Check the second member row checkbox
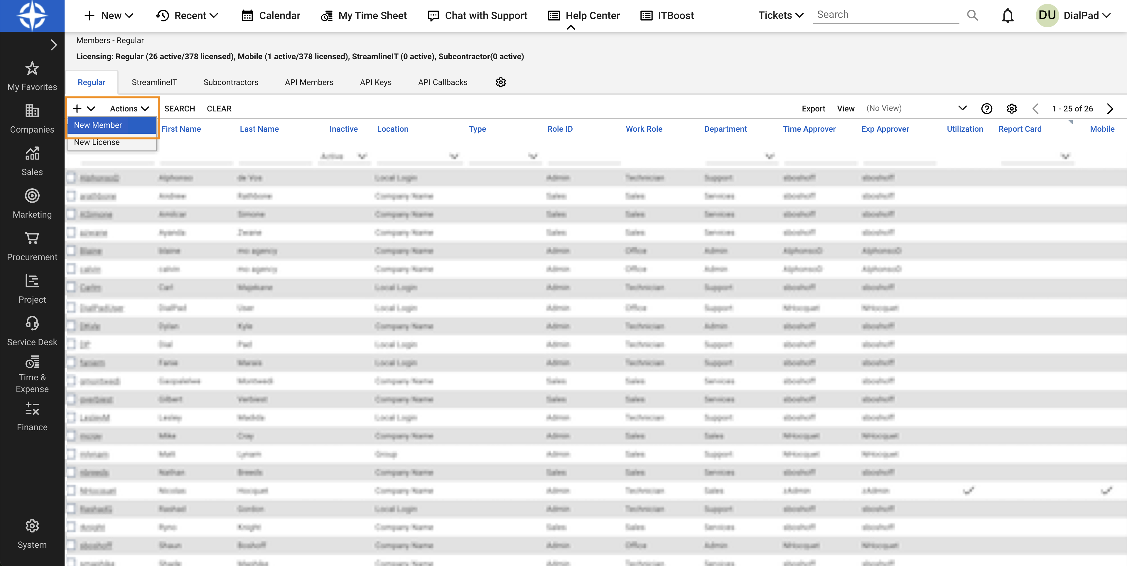This screenshot has width=1127, height=566. [x=71, y=196]
